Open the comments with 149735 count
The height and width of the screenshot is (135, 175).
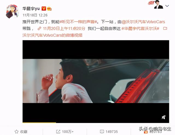[x=109, y=131]
